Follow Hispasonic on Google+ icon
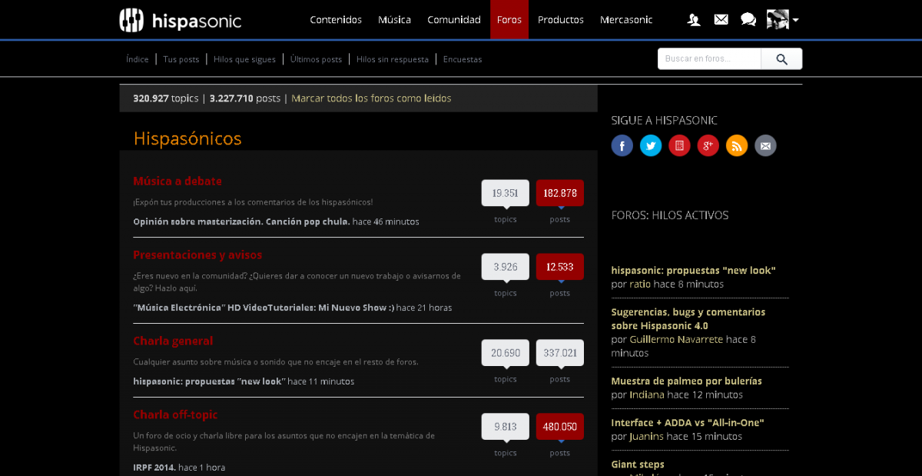Image resolution: width=922 pixels, height=476 pixels. [708, 145]
